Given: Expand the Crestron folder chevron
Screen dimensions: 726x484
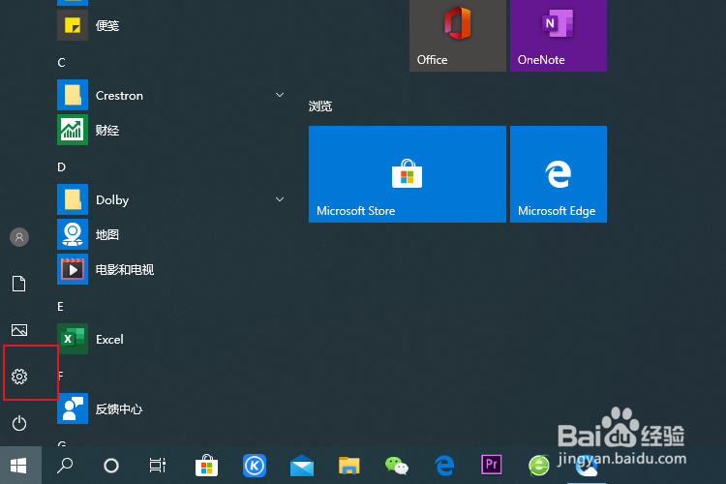Looking at the screenshot, I should (280, 95).
